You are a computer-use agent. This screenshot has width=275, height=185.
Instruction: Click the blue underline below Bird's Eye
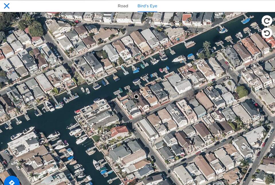[147, 12]
